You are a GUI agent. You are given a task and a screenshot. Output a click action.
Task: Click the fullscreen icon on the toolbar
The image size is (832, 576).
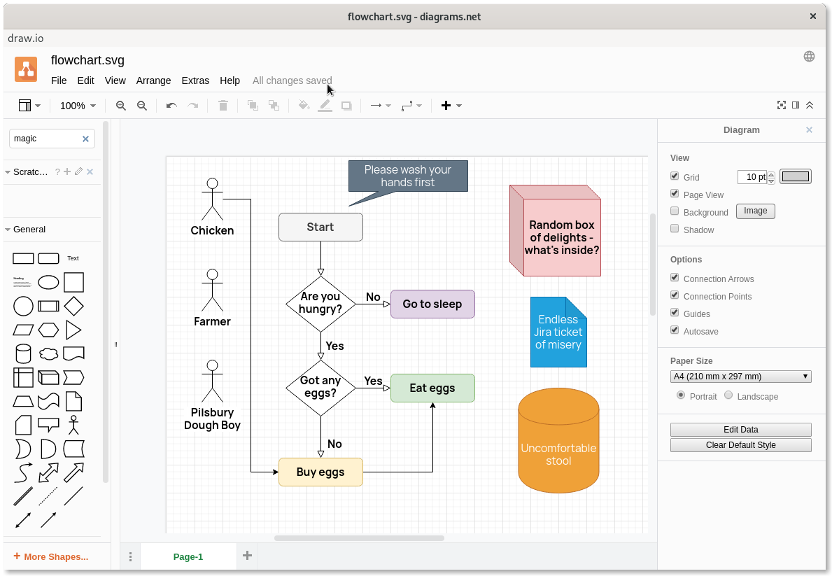click(x=782, y=105)
